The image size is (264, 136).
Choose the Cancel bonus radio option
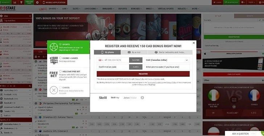[x=60, y=87]
